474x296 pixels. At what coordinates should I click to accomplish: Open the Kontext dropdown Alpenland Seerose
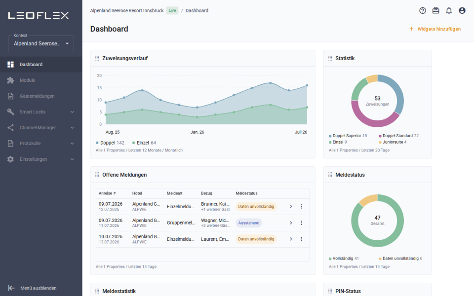click(x=41, y=43)
